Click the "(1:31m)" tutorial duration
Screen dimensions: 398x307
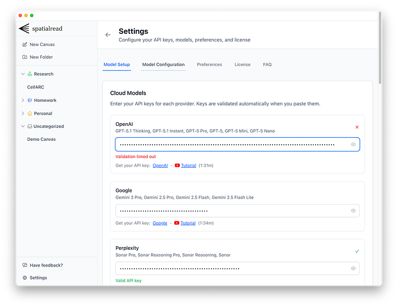click(206, 165)
